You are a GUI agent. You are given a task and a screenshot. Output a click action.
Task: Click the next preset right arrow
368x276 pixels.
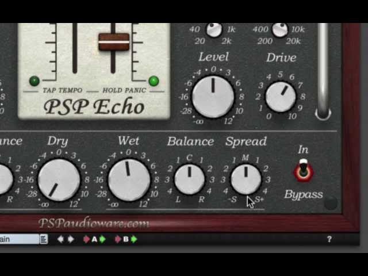(x=71, y=239)
